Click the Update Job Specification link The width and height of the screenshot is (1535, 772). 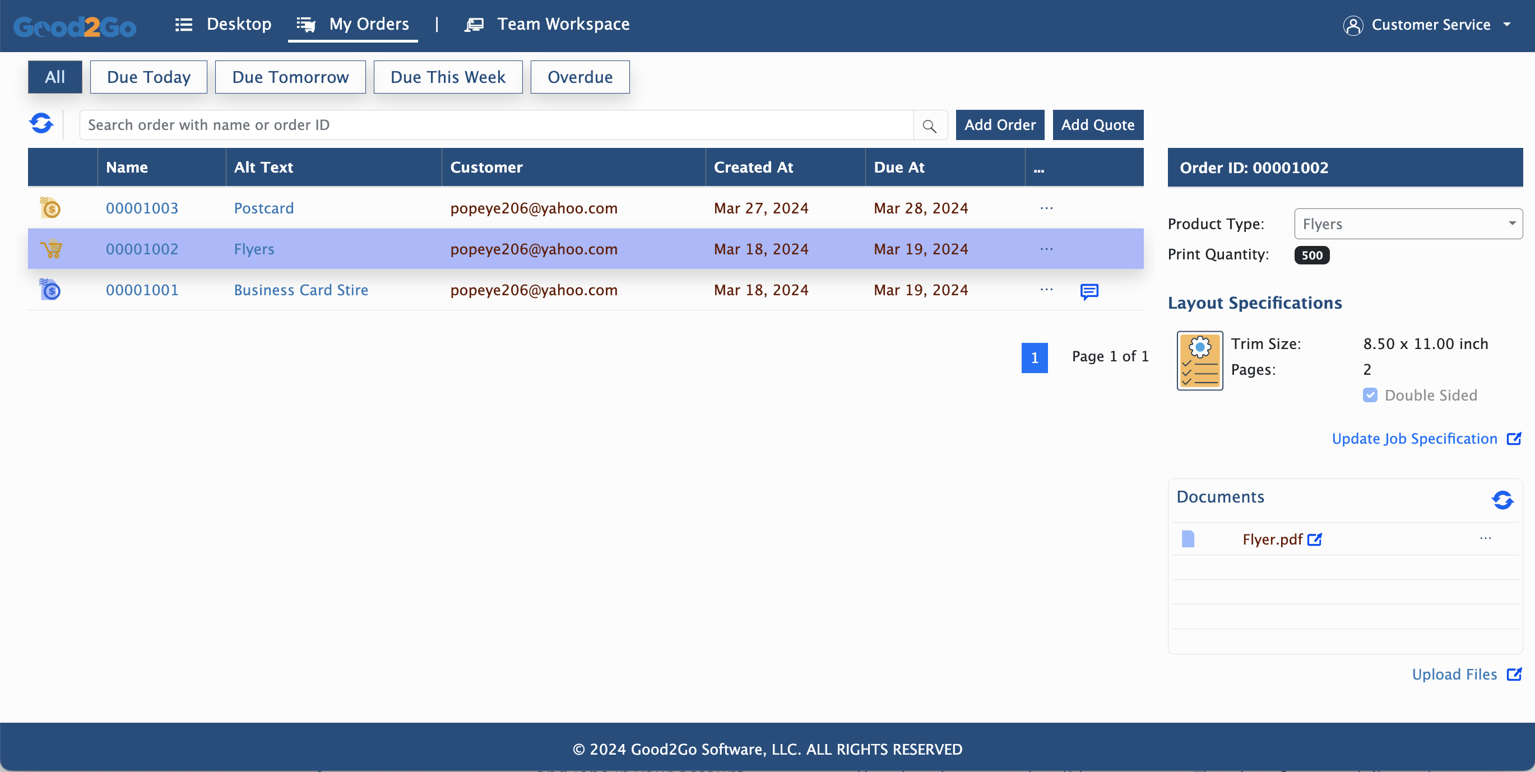pyautogui.click(x=1414, y=439)
